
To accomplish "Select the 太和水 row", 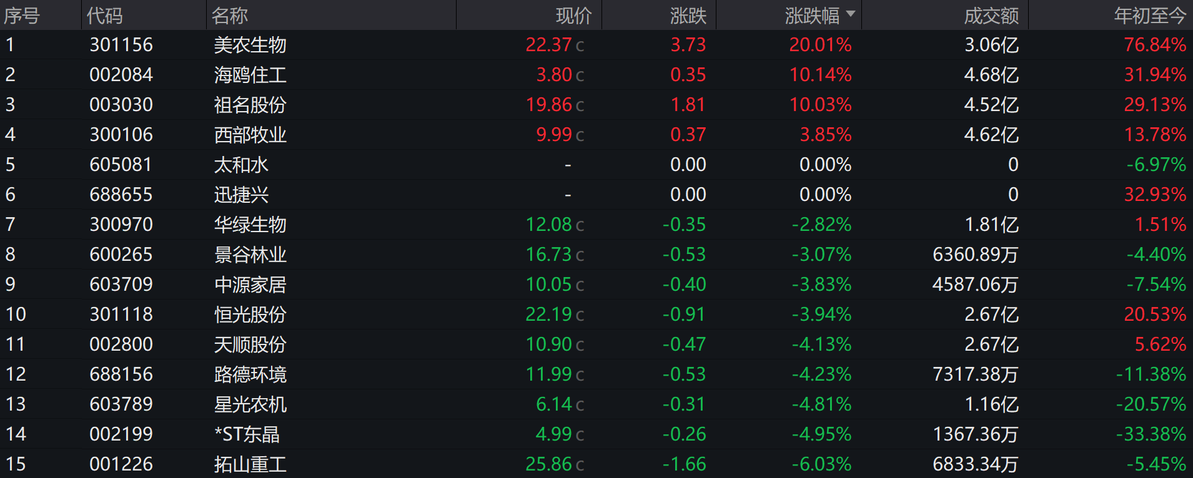I will coord(241,165).
